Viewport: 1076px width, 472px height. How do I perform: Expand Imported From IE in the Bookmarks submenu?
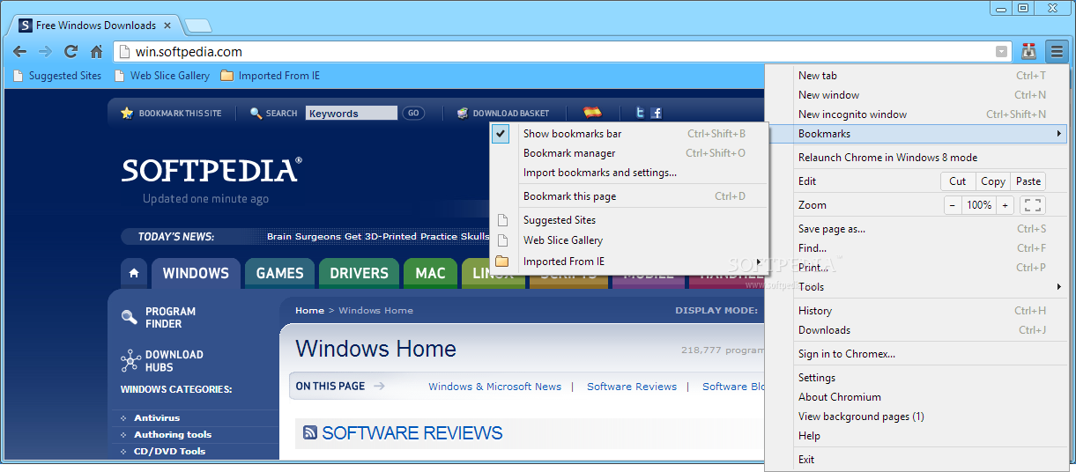coord(629,262)
